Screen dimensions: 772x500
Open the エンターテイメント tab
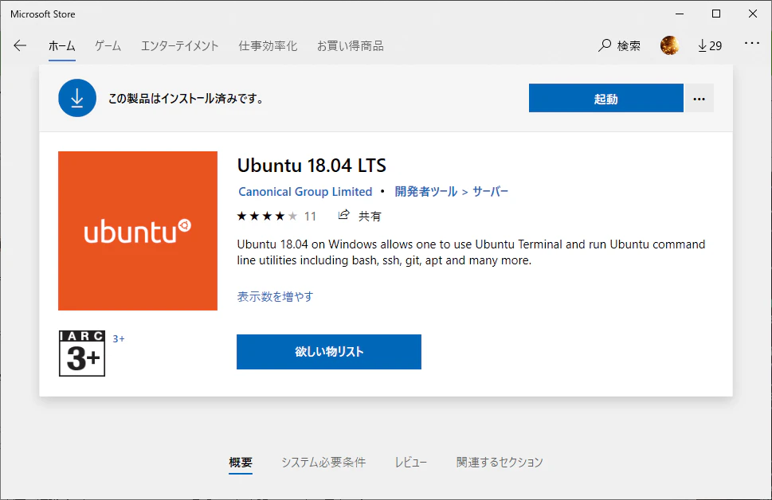point(180,46)
